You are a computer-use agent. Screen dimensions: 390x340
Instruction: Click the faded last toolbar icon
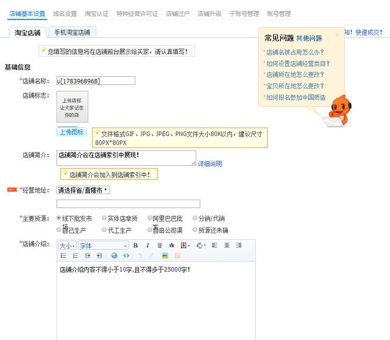point(177,256)
